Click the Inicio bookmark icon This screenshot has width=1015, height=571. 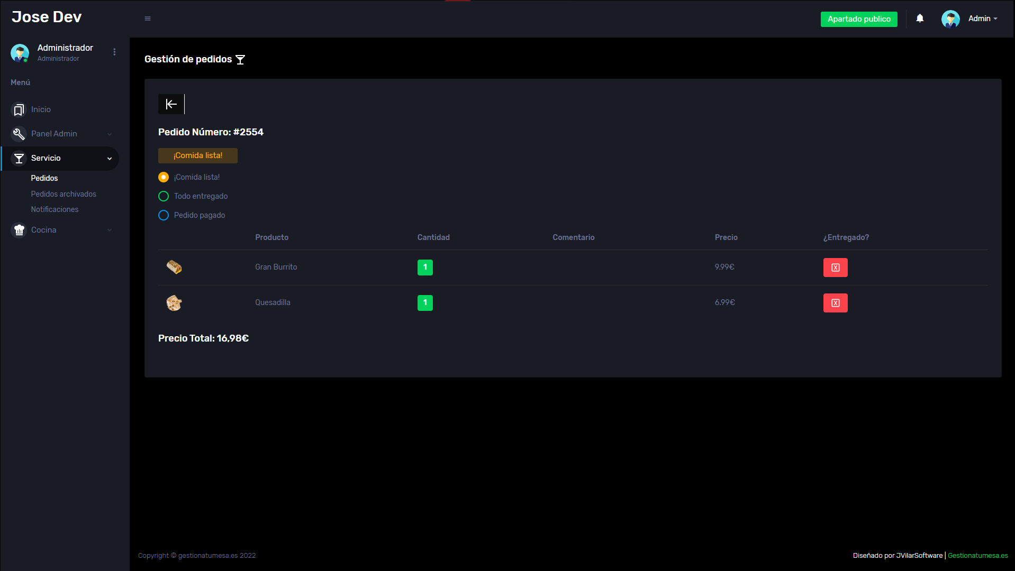[19, 109]
